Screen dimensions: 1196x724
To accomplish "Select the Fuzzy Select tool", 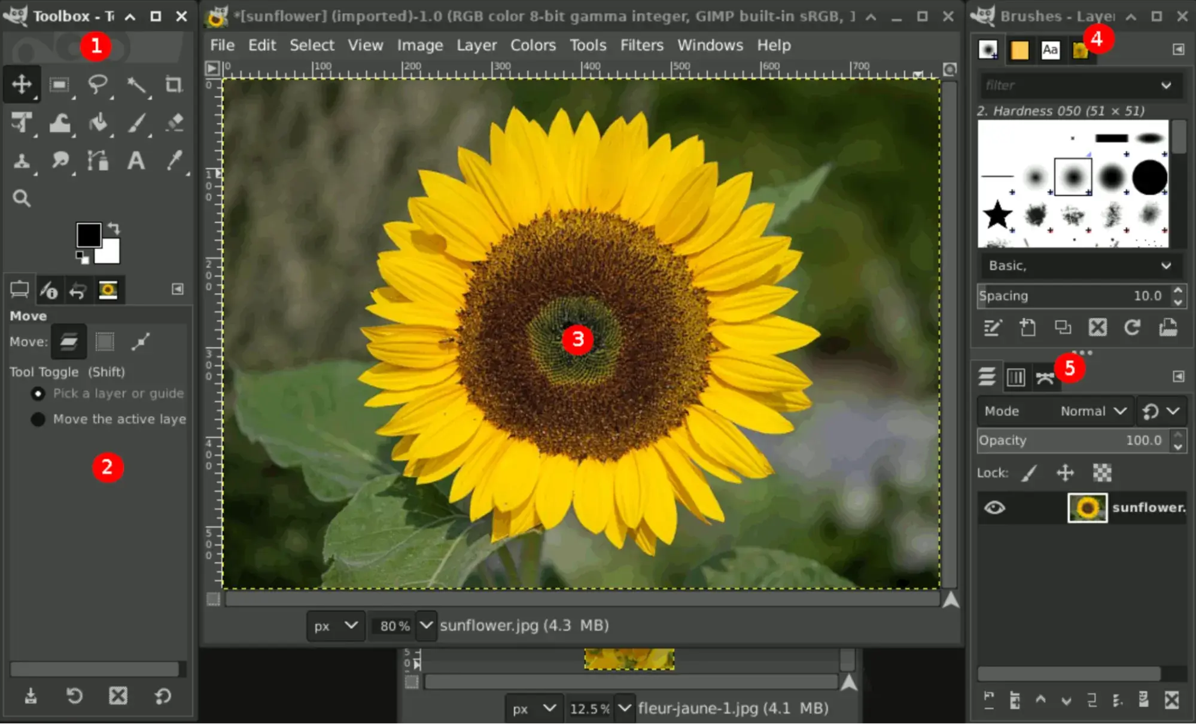I will (137, 84).
